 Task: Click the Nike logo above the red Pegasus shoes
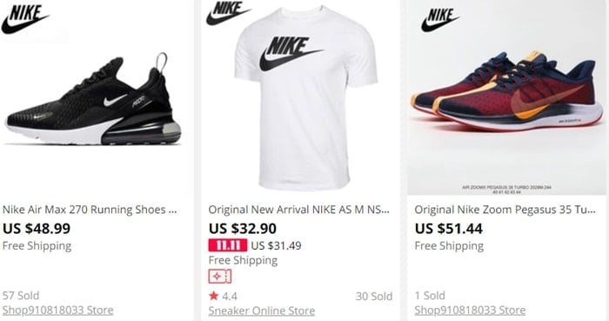(440, 20)
